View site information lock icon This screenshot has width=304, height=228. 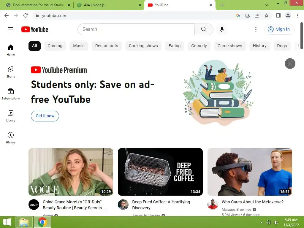click(37, 15)
